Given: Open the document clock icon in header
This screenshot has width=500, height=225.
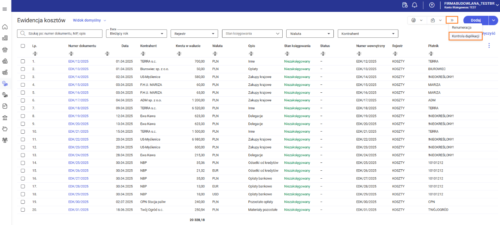Looking at the screenshot, I should pyautogui.click(x=405, y=5).
